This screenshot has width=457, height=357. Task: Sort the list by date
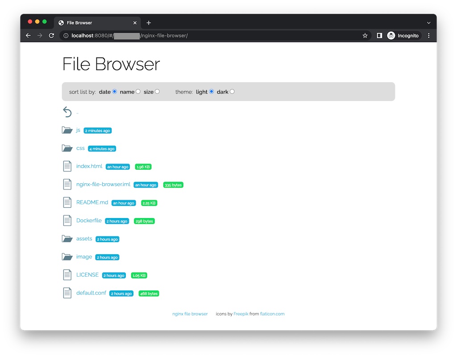click(x=115, y=92)
